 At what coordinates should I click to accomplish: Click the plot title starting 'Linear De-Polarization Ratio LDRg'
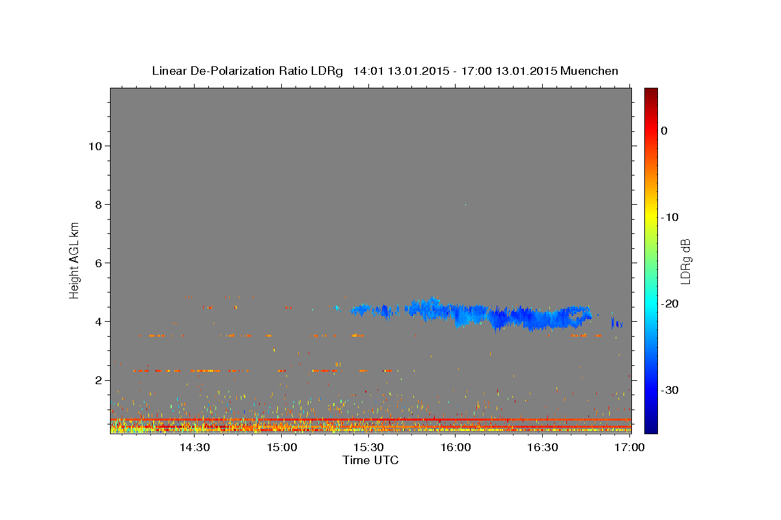click(385, 71)
